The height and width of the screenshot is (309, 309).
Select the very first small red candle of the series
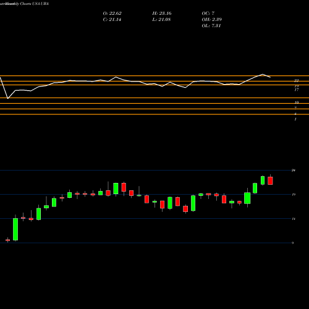(8, 240)
